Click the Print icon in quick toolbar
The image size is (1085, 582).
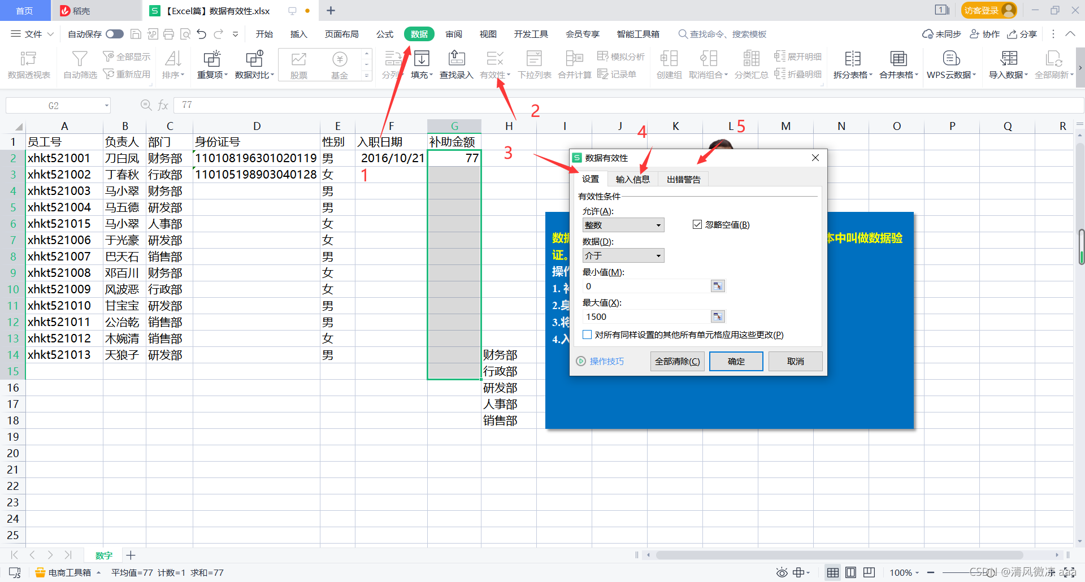point(168,34)
